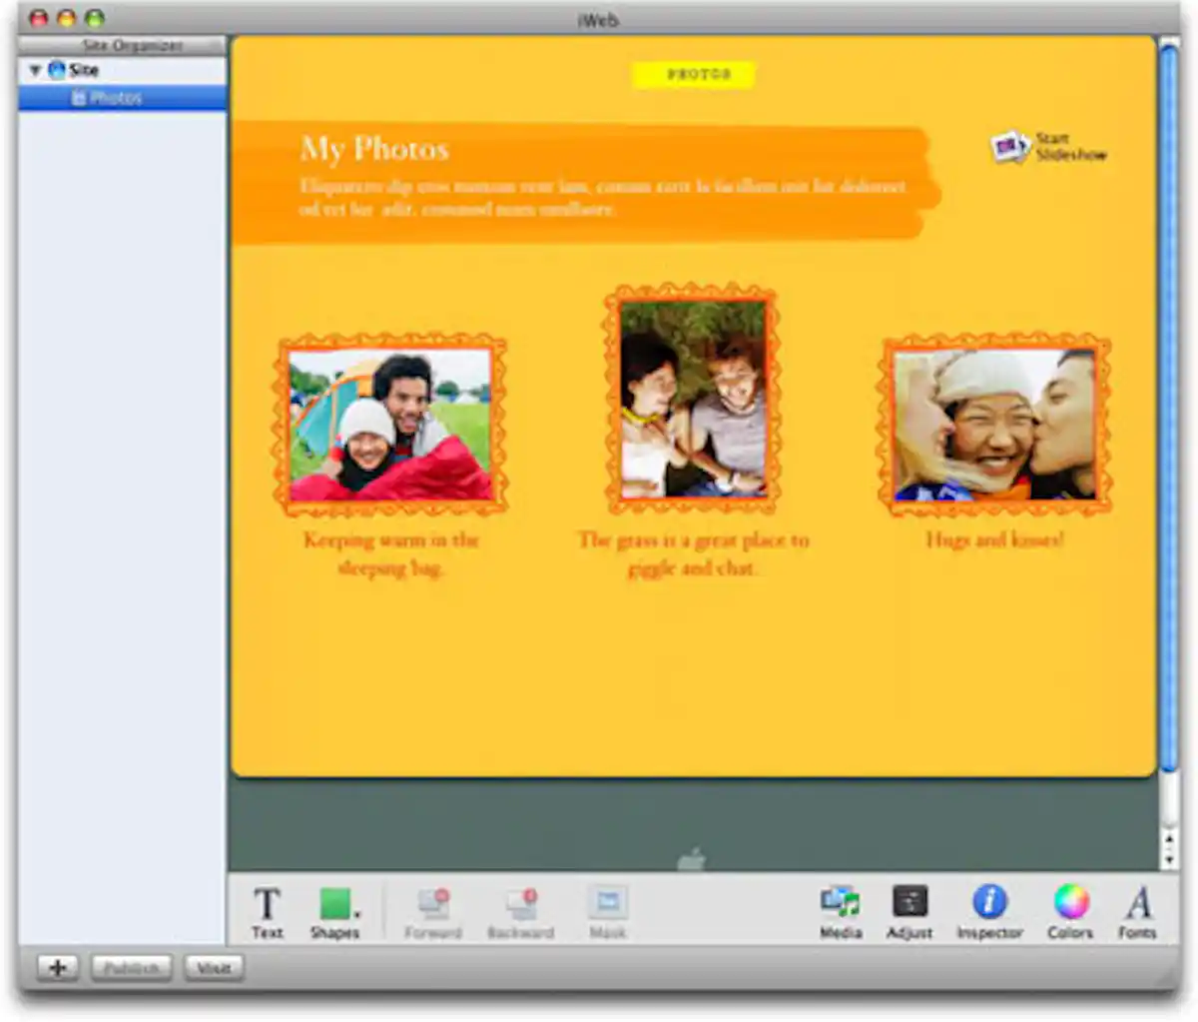This screenshot has width=1198, height=1022.
Task: Click the add page plus button
Action: [58, 968]
